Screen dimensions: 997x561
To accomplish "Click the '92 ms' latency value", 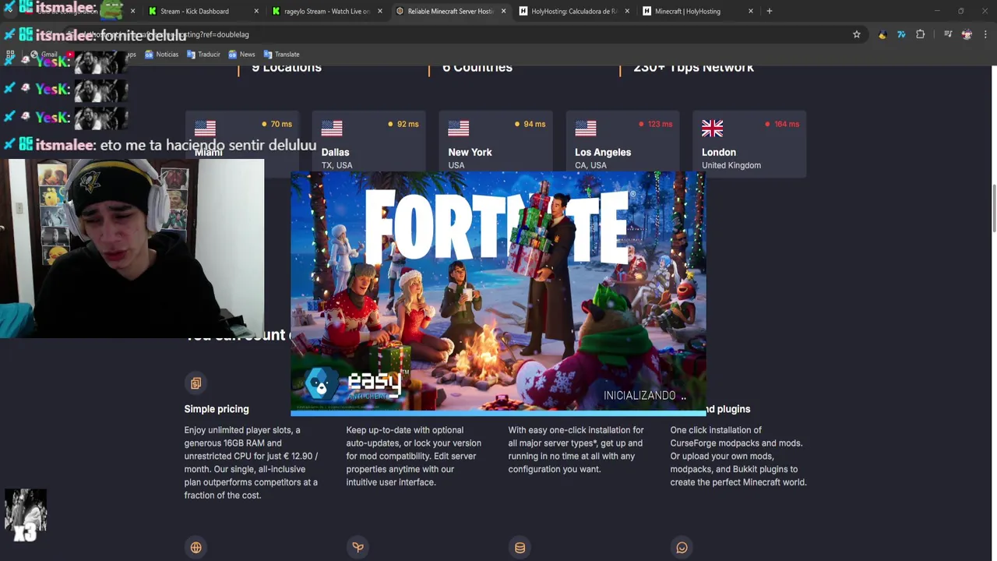I will tap(408, 124).
